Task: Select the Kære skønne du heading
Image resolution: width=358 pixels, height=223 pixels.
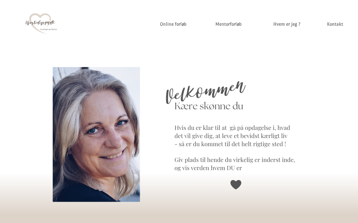Action: point(209,106)
